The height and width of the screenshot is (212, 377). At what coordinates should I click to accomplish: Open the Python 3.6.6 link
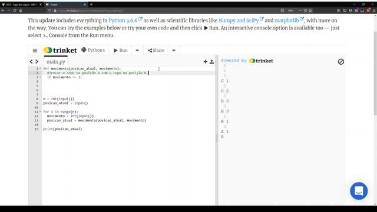tap(125, 21)
